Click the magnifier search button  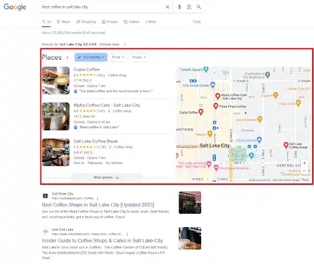coord(199,7)
